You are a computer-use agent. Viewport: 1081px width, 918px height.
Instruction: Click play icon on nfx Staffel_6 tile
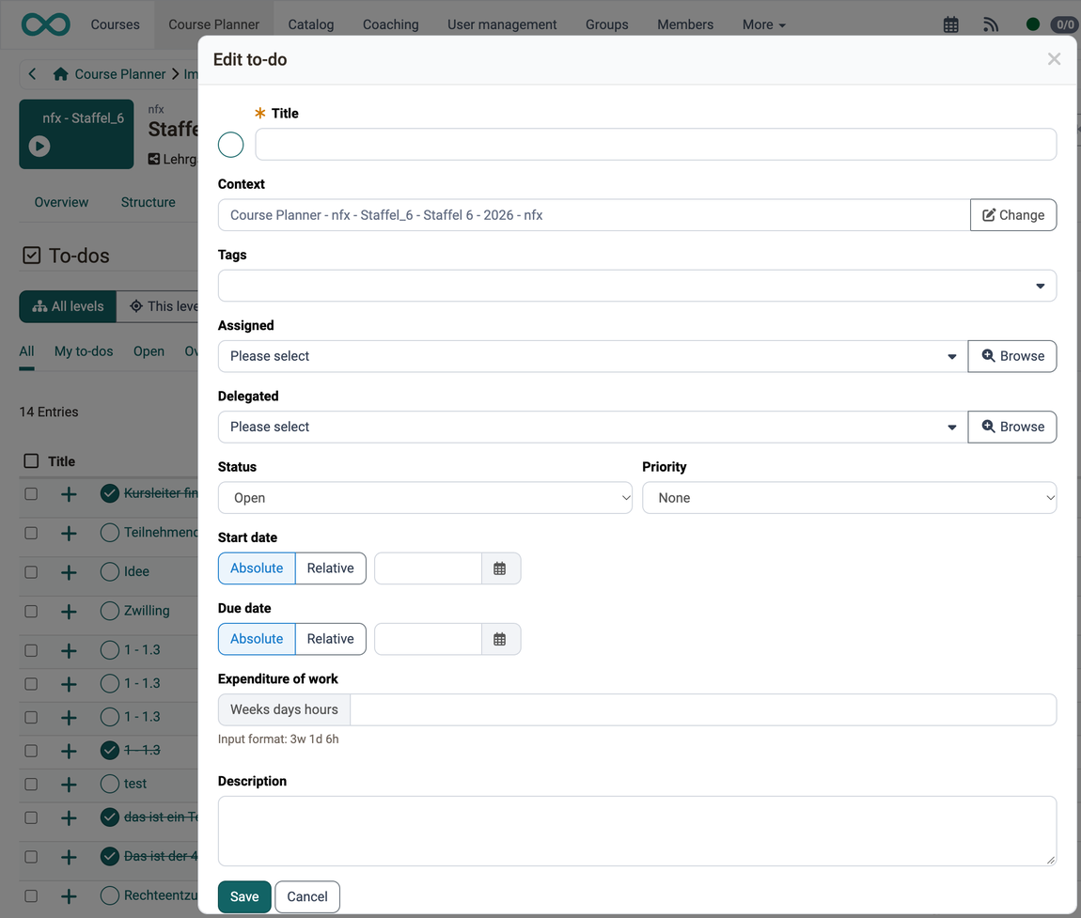pyautogui.click(x=39, y=146)
